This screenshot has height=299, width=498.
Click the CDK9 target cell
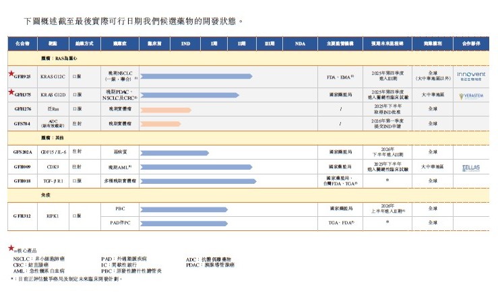click(53, 166)
